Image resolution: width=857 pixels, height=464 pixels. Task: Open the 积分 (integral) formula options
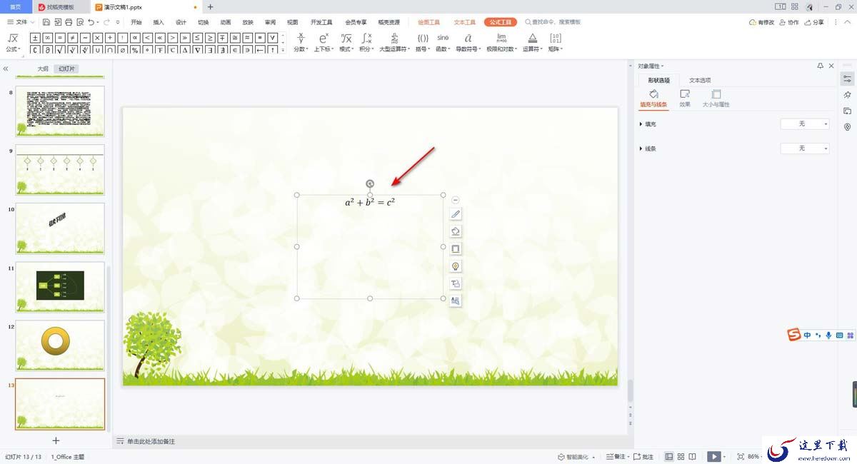click(366, 41)
